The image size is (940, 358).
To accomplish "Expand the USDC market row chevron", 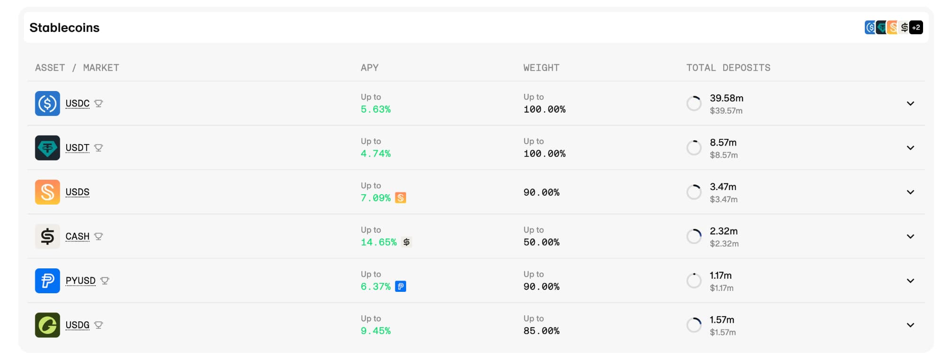I will pyautogui.click(x=910, y=103).
